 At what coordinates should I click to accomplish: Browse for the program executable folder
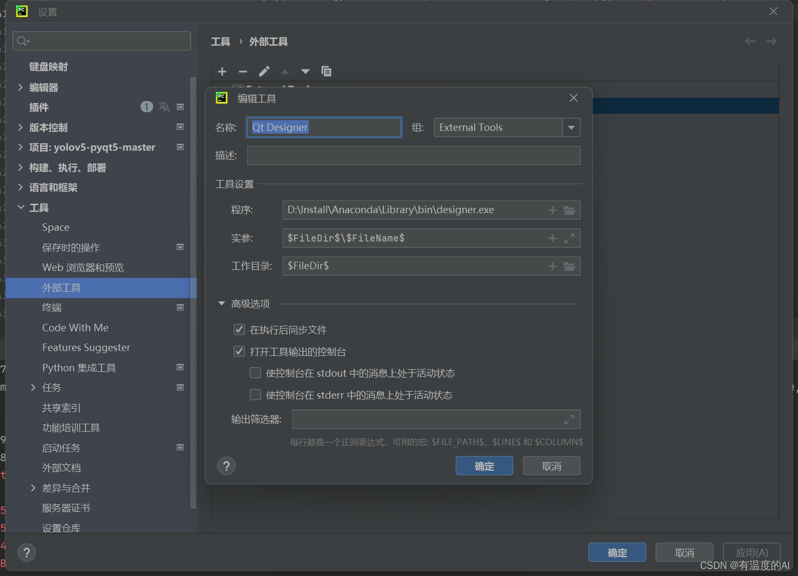(x=569, y=210)
